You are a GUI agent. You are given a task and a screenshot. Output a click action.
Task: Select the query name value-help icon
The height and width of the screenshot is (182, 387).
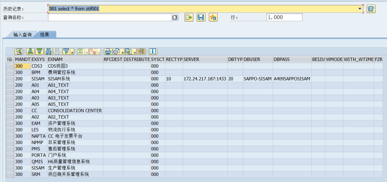(x=175, y=17)
